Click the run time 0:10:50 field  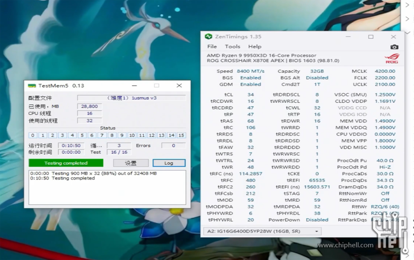71,145
